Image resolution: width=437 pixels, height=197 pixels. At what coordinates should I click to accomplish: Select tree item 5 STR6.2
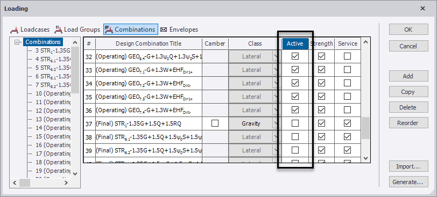[x=53, y=68]
